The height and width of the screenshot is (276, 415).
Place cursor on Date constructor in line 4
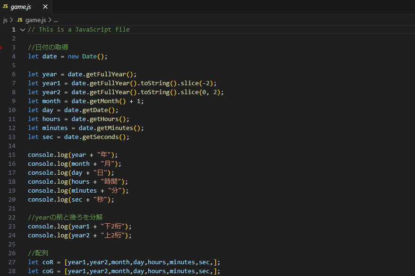[89, 57]
